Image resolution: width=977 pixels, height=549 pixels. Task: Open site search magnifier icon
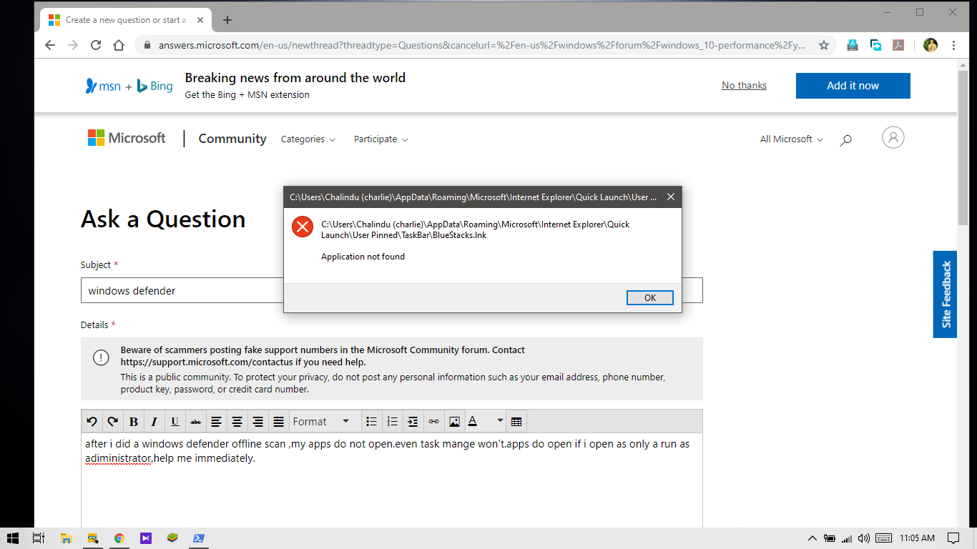point(846,140)
